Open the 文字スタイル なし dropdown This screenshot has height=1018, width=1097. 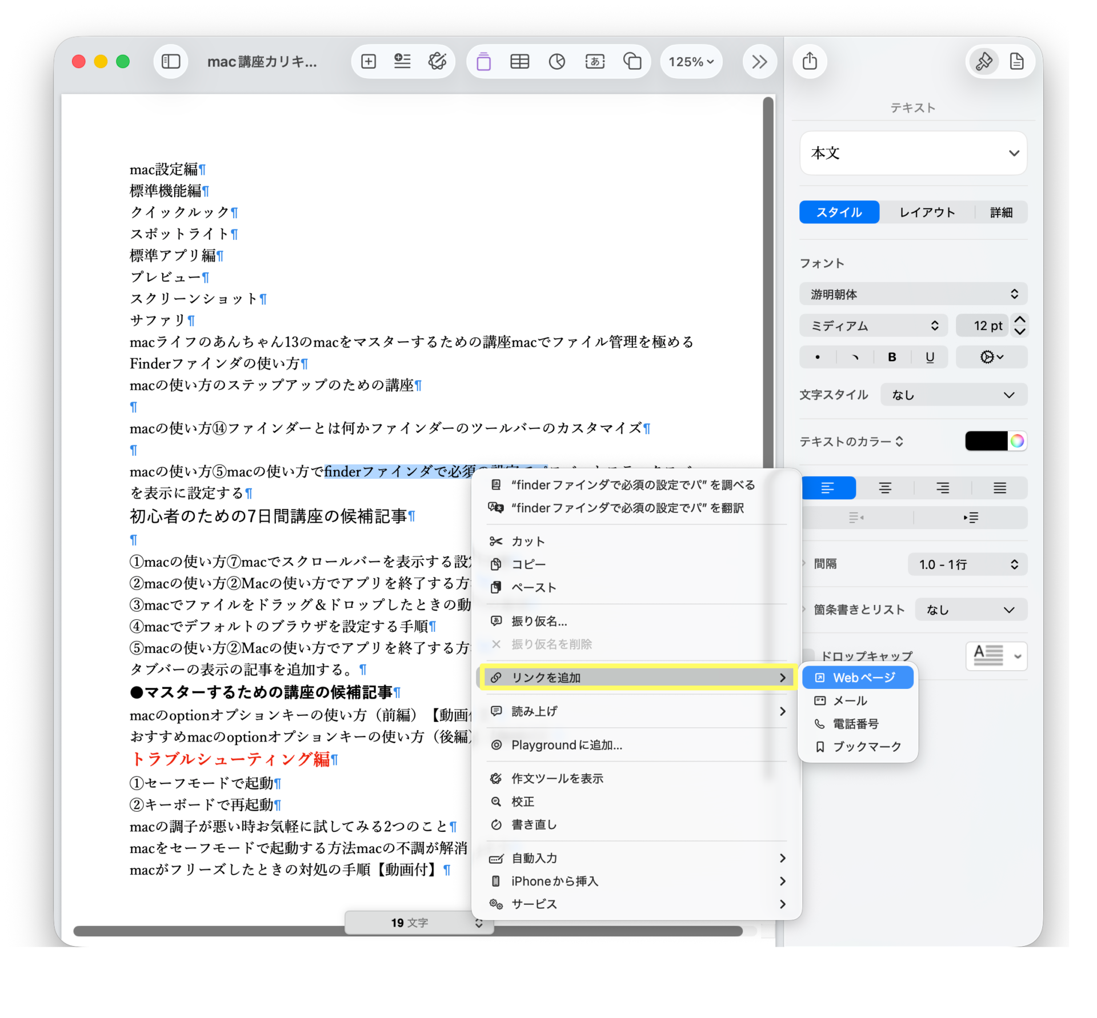point(954,395)
